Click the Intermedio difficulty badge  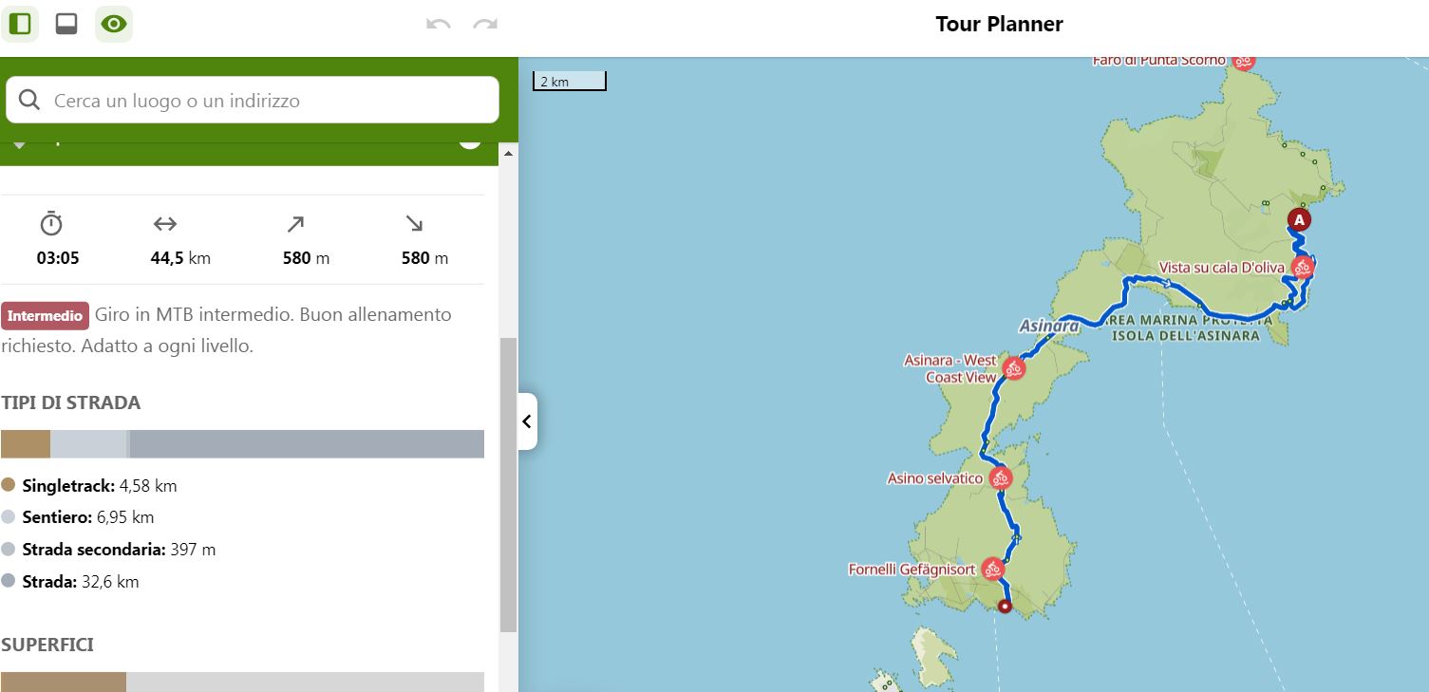45,315
